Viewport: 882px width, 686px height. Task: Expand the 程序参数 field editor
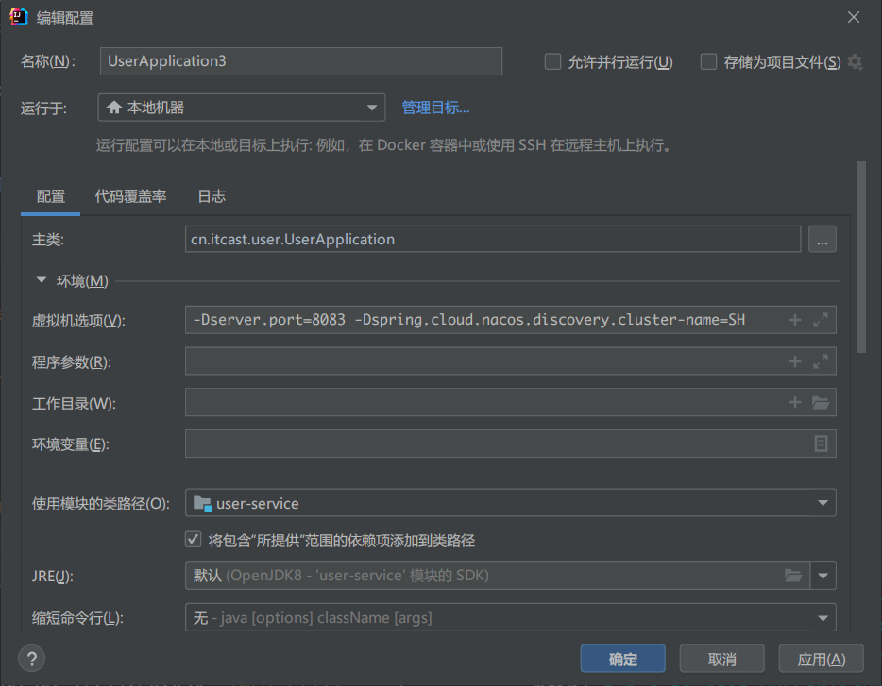[821, 361]
